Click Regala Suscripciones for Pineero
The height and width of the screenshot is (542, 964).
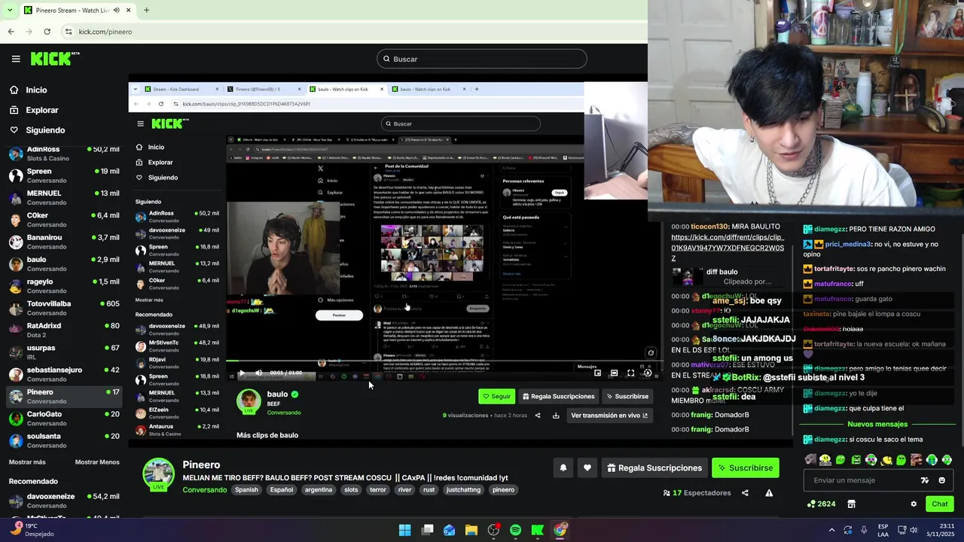pos(654,467)
